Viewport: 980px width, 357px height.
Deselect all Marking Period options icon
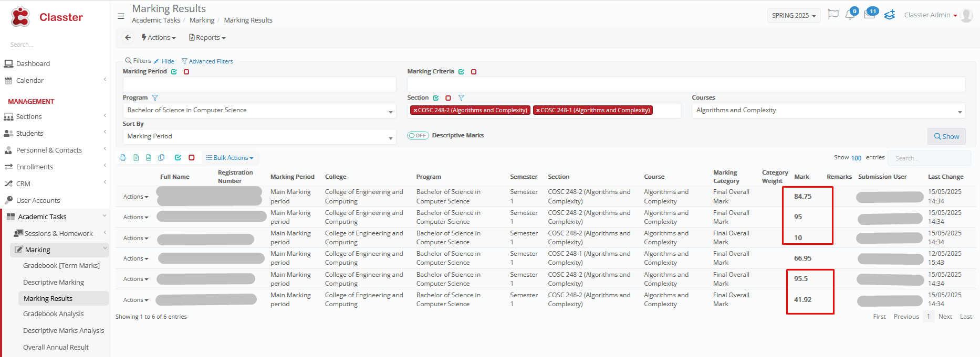[186, 72]
